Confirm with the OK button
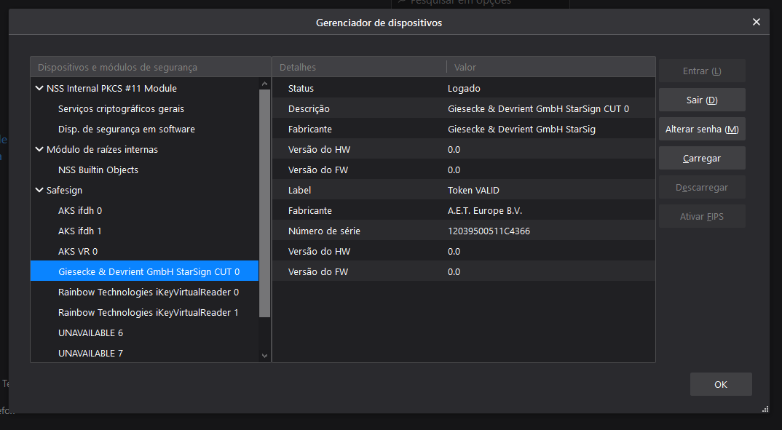The image size is (782, 430). click(720, 385)
